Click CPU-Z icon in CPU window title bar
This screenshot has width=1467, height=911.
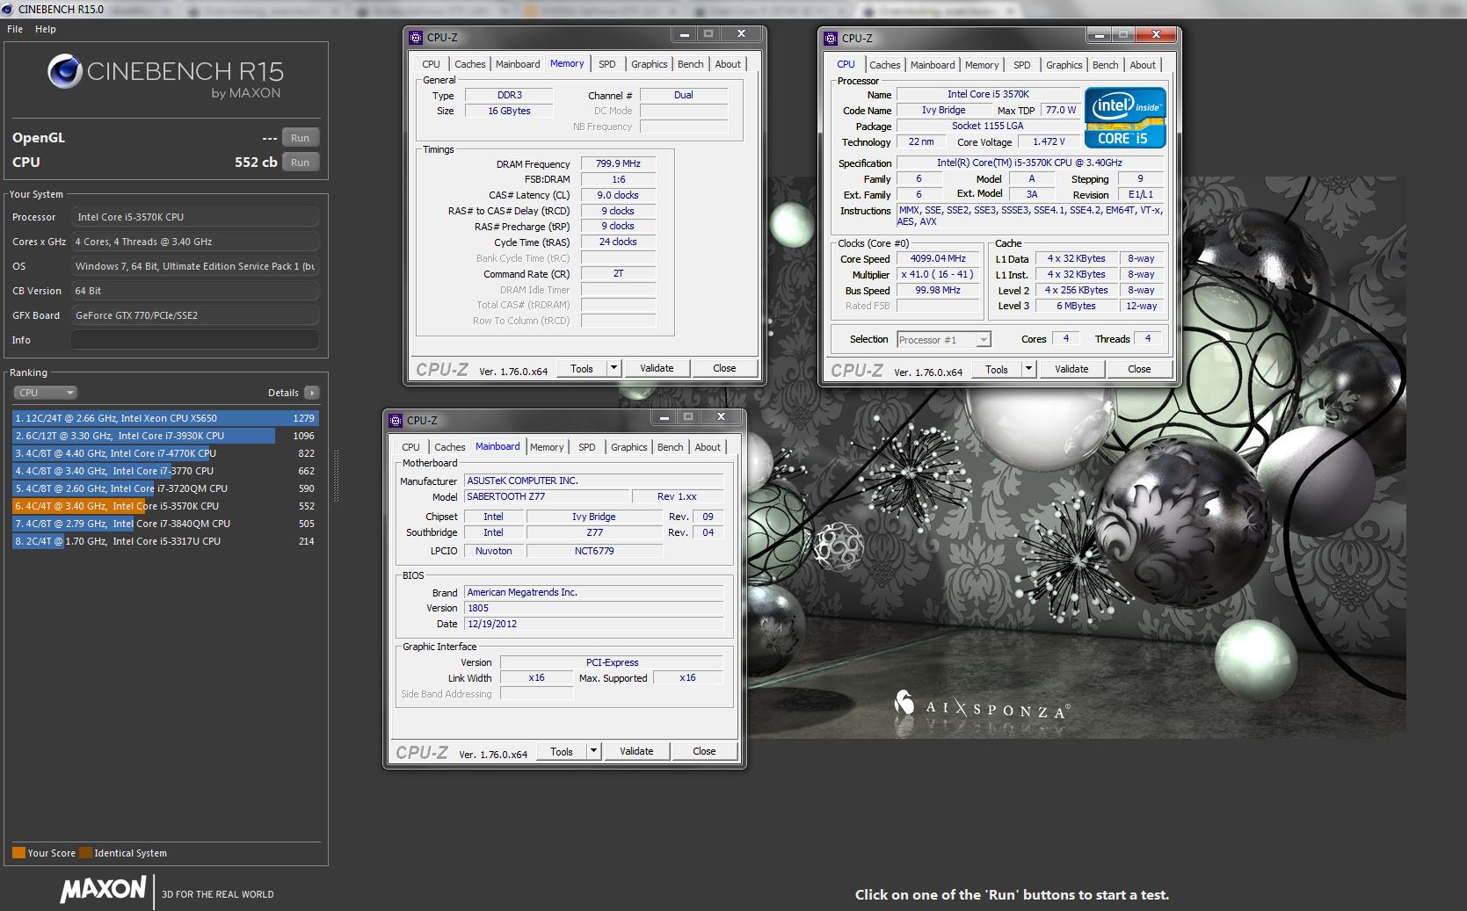pyautogui.click(x=832, y=38)
